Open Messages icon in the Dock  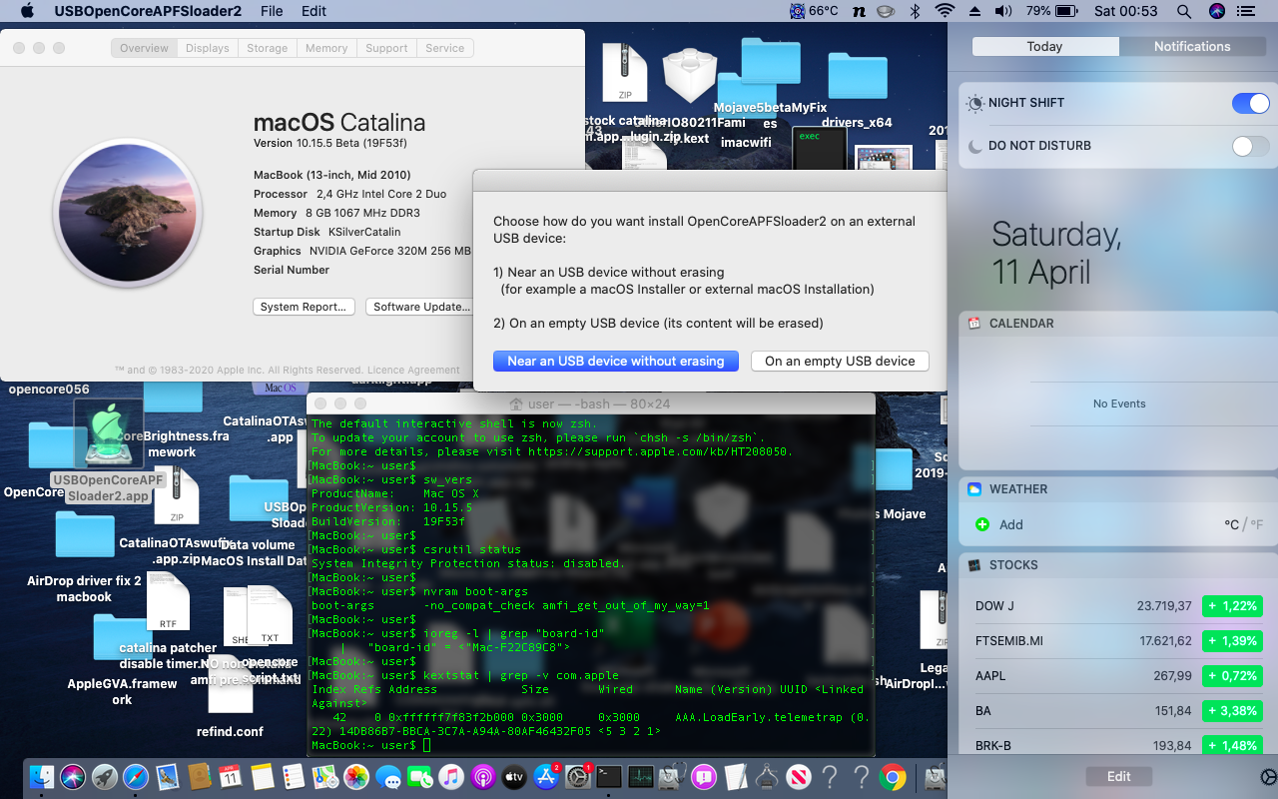[x=388, y=776]
